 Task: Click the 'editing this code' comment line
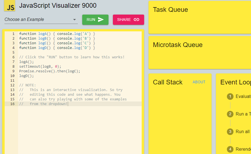[x=70, y=94]
